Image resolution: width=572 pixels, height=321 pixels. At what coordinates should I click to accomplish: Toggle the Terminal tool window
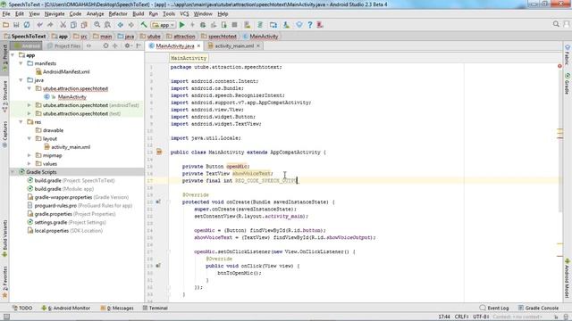tap(155, 308)
